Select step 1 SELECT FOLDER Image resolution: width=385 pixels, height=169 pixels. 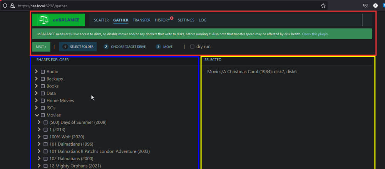78,47
